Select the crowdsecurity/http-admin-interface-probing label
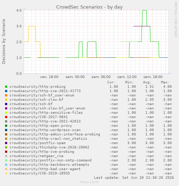Viewport: 179px width, 186px height. tap(55, 134)
